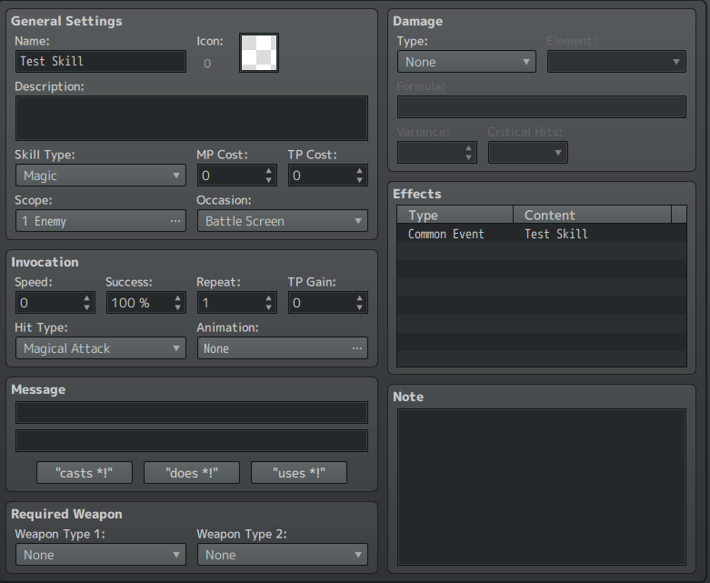Open the Animation picker ellipsis button
Image resolution: width=710 pixels, height=583 pixels.
pyautogui.click(x=356, y=348)
